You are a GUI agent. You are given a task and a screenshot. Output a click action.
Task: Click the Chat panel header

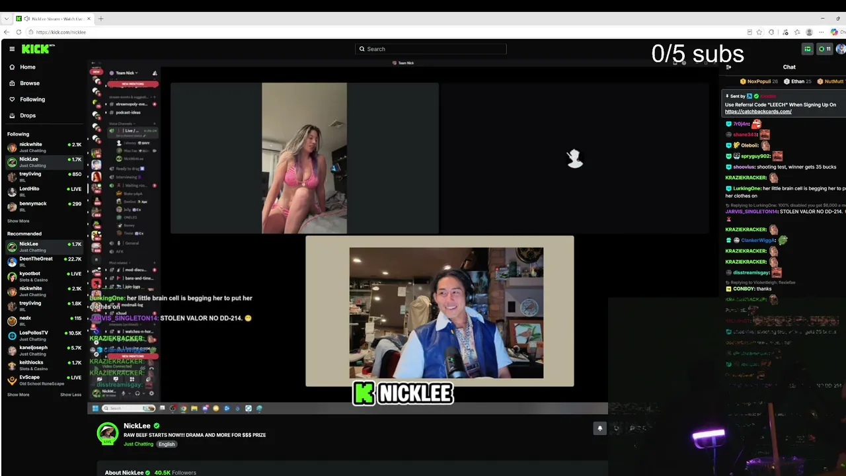point(789,67)
